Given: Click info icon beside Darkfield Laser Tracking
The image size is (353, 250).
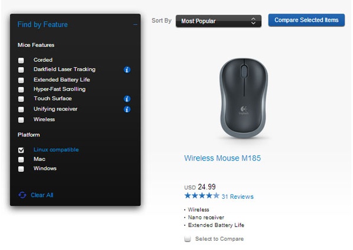Looking at the screenshot, I should point(127,70).
